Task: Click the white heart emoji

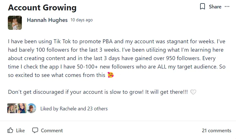Action: click(193, 92)
